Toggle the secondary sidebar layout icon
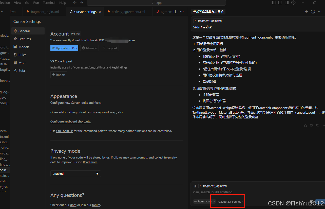This screenshot has height=209, width=325. (x=287, y=3)
